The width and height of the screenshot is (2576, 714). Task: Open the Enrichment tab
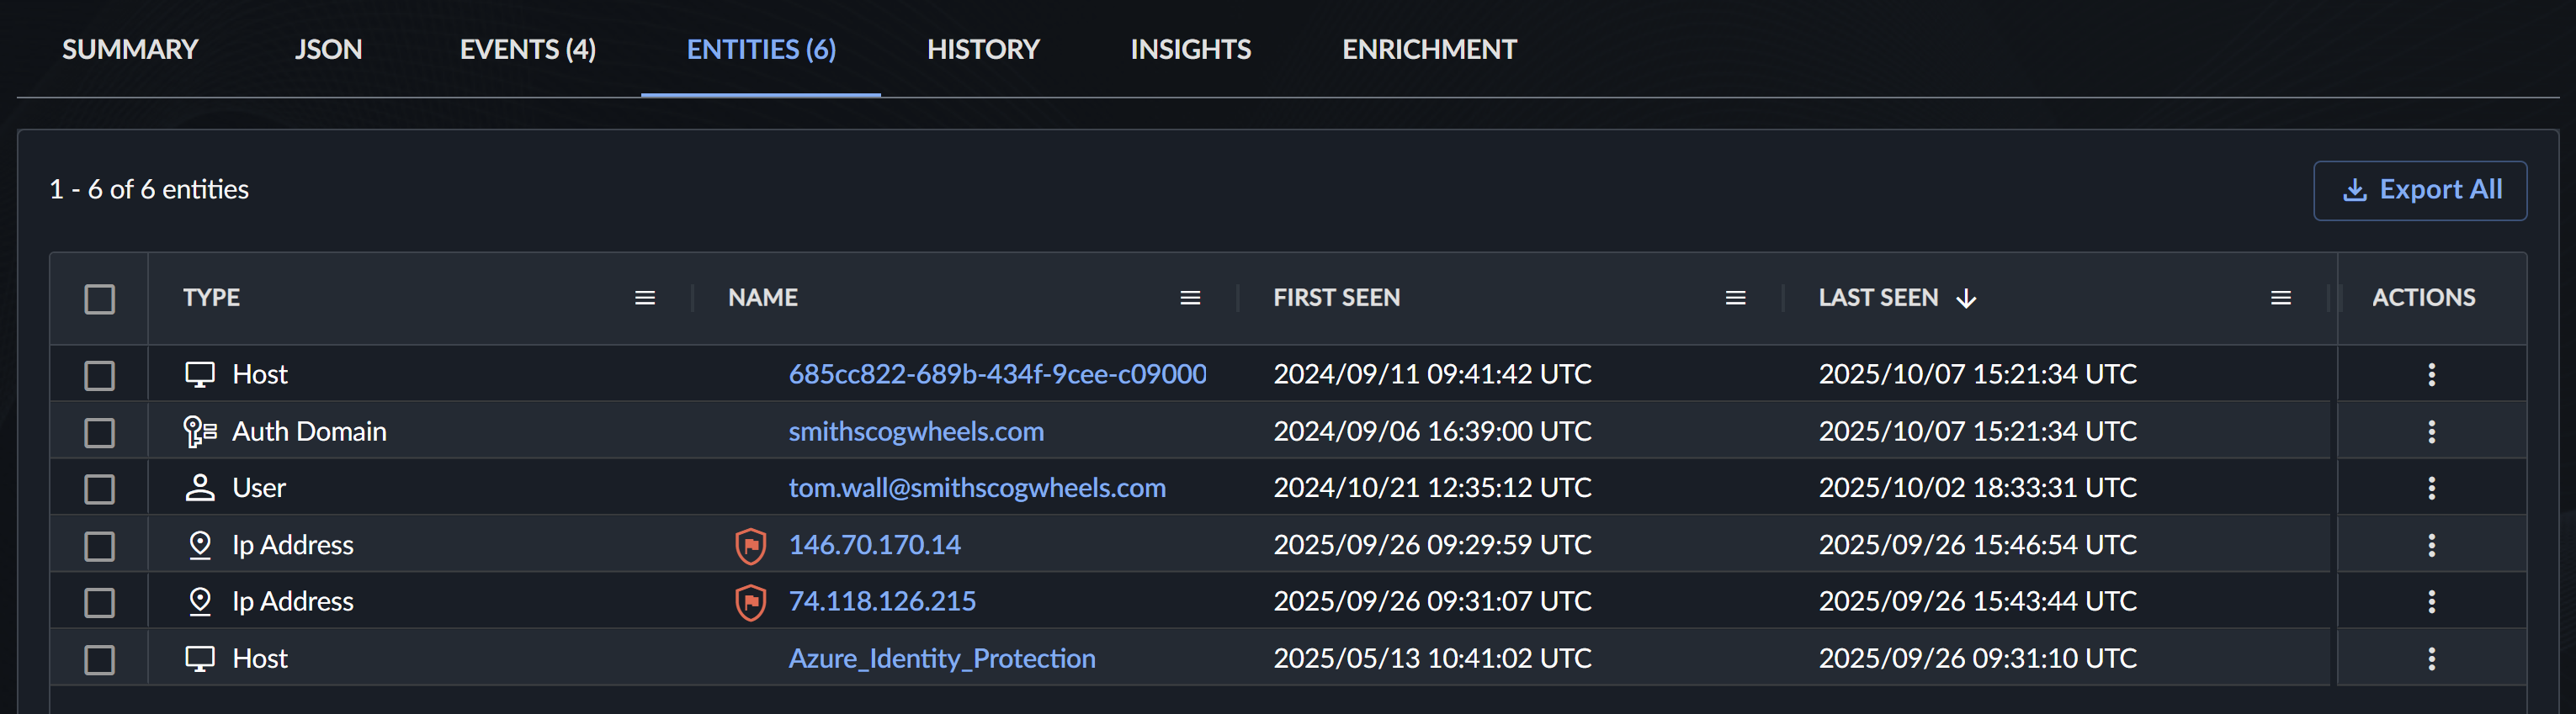pyautogui.click(x=1428, y=49)
